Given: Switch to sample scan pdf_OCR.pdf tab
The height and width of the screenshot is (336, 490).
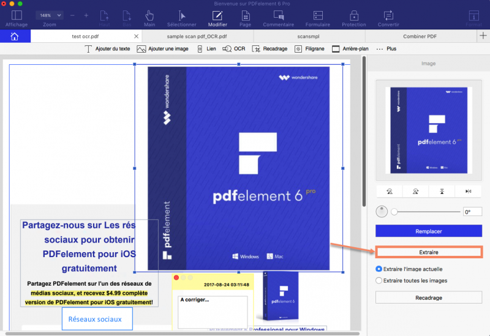Looking at the screenshot, I should pyautogui.click(x=197, y=36).
